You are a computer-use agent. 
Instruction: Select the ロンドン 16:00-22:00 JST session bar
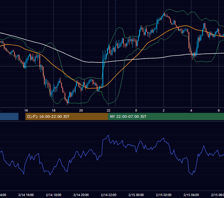pyautogui.click(x=67, y=116)
